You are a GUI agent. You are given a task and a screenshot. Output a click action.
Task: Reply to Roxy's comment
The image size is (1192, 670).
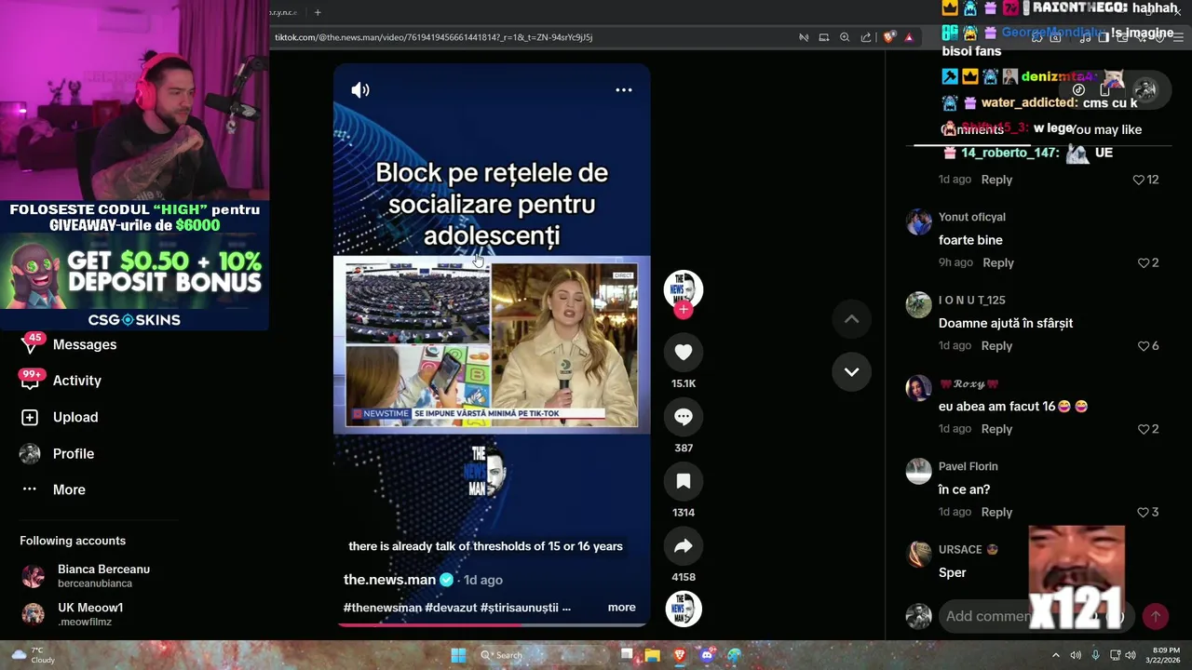(x=996, y=429)
